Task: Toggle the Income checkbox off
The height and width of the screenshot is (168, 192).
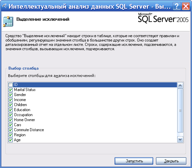Action: pyautogui.click(x=11, y=100)
